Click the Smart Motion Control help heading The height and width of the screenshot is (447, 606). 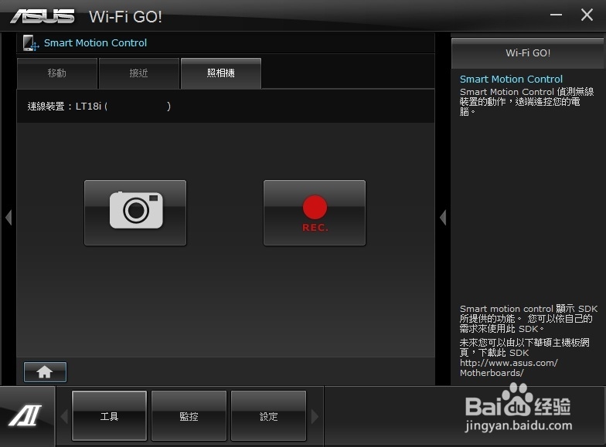[511, 79]
